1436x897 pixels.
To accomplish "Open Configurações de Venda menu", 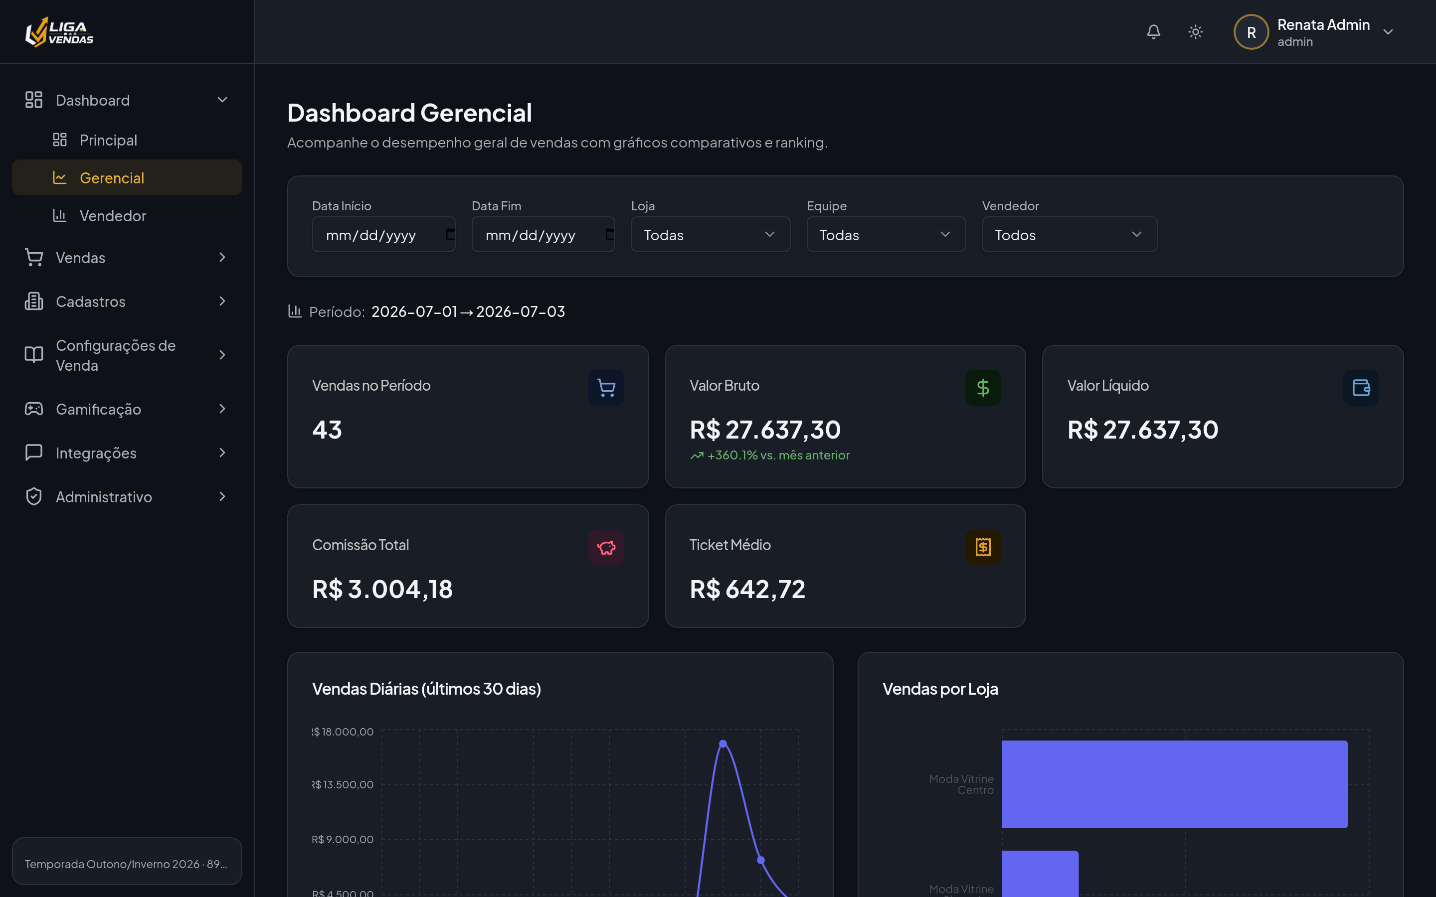I will pyautogui.click(x=127, y=355).
